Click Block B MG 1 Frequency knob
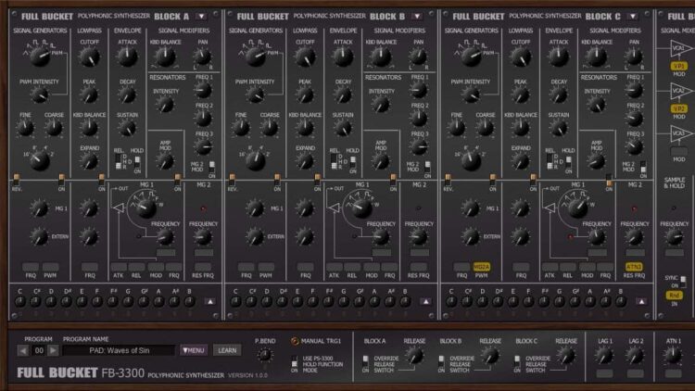The height and width of the screenshot is (391, 695). [381, 237]
